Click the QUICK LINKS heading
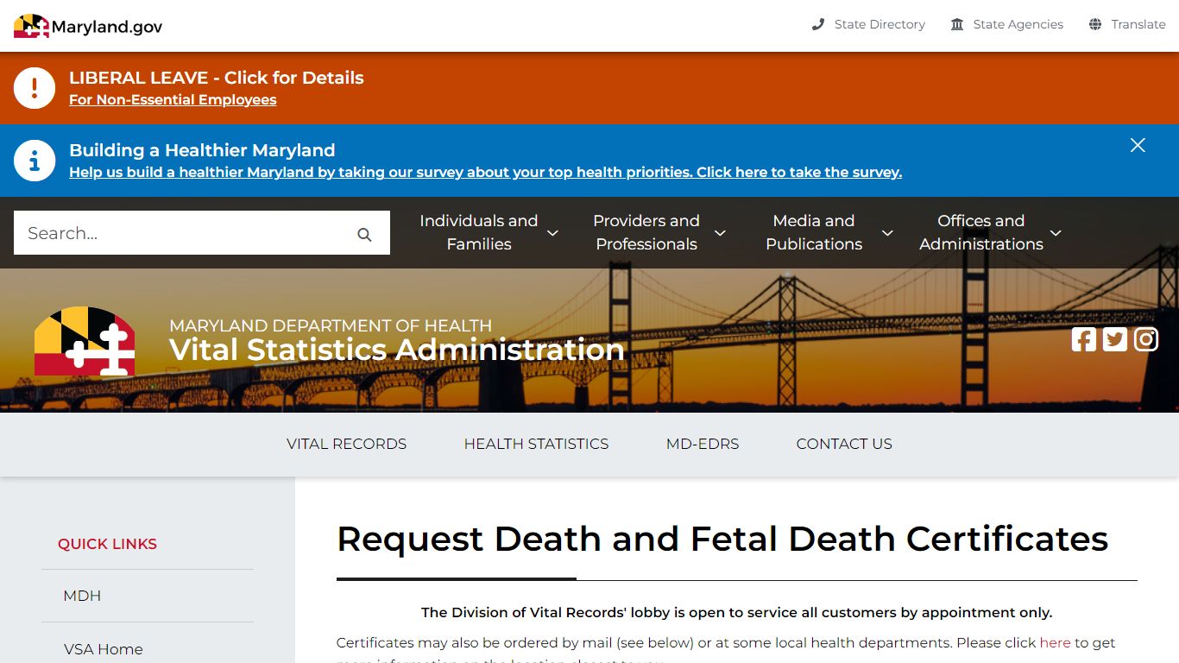 pyautogui.click(x=107, y=544)
